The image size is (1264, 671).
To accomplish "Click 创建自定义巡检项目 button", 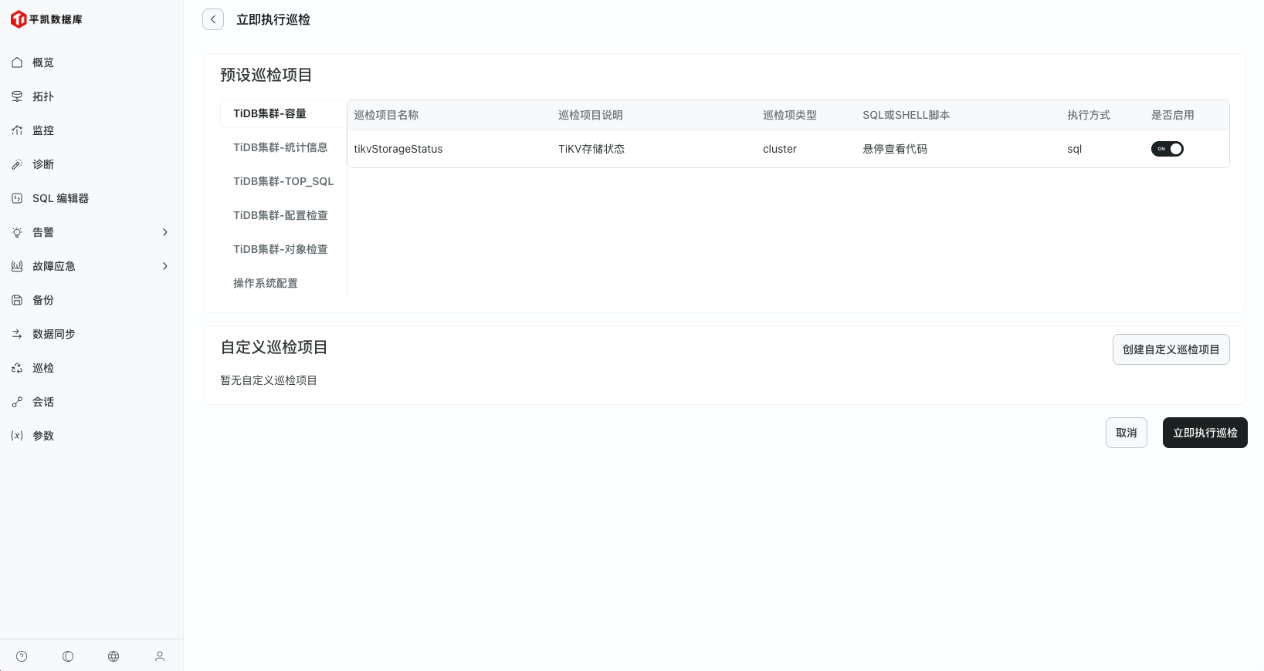I will click(x=1171, y=349).
